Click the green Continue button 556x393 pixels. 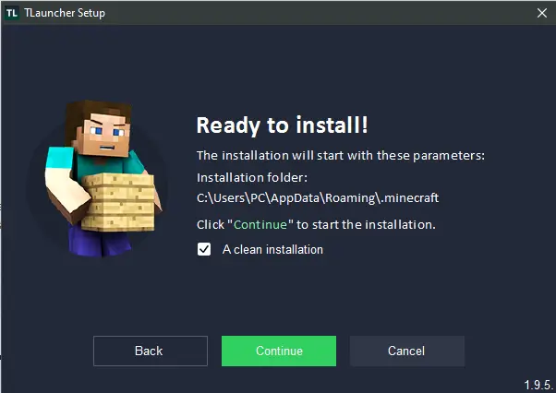pyautogui.click(x=279, y=351)
